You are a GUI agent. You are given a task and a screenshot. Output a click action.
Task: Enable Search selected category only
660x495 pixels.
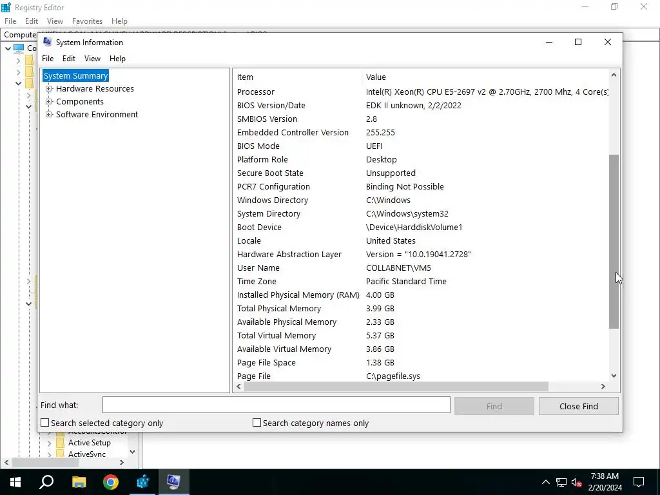44,423
